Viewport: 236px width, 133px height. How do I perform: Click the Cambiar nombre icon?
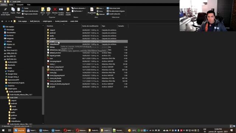tap(61, 10)
